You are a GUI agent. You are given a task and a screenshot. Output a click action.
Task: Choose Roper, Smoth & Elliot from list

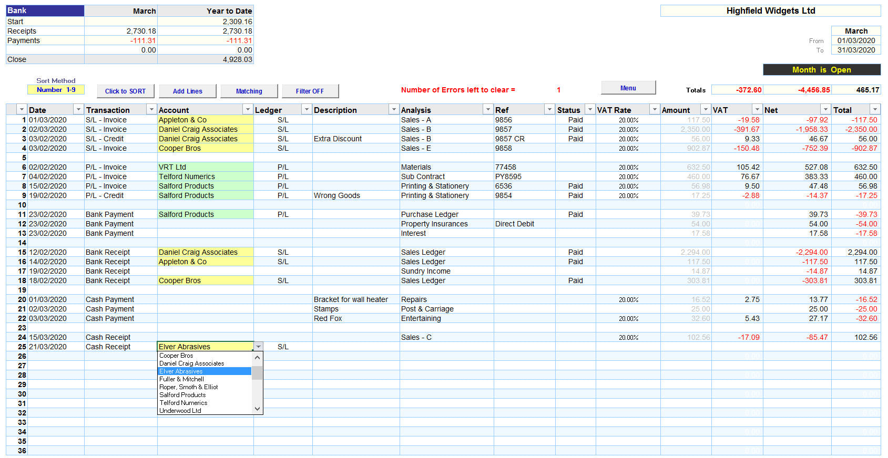[205, 387]
